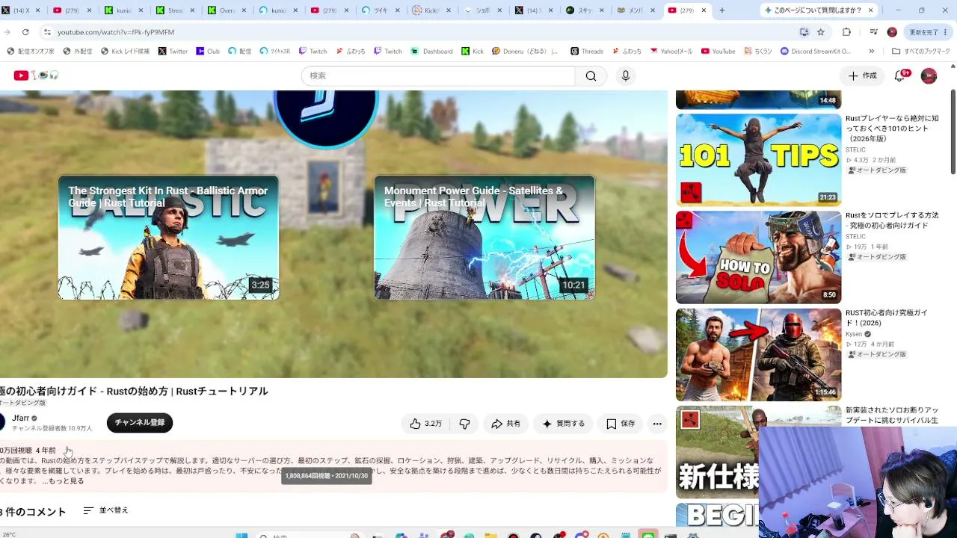This screenshot has width=957, height=538.
Task: Open the Discord StreamKit bookmark
Action: coord(815,52)
